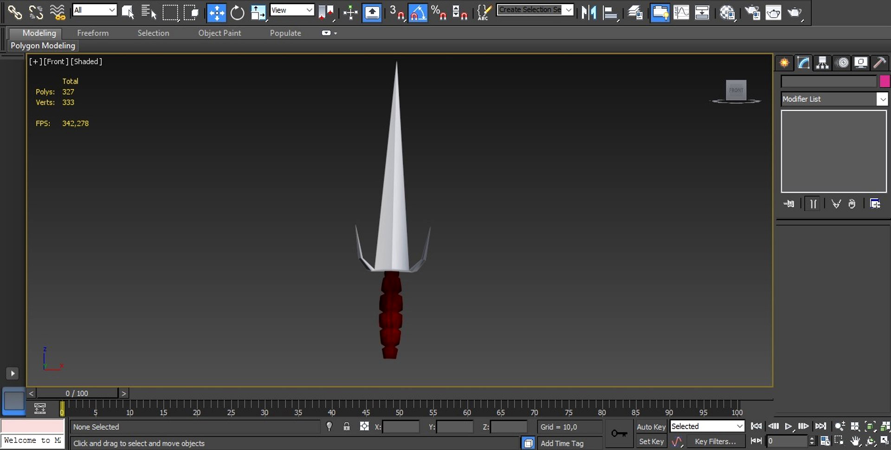Click the pink object color swatch

click(x=885, y=81)
